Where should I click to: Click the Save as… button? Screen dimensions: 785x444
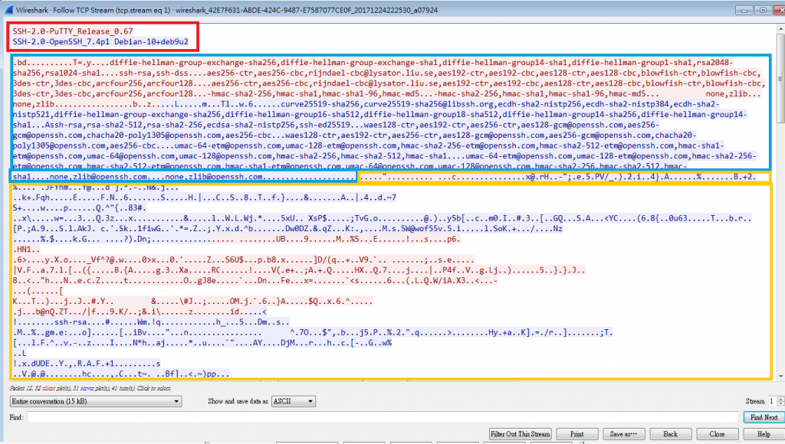(x=623, y=433)
